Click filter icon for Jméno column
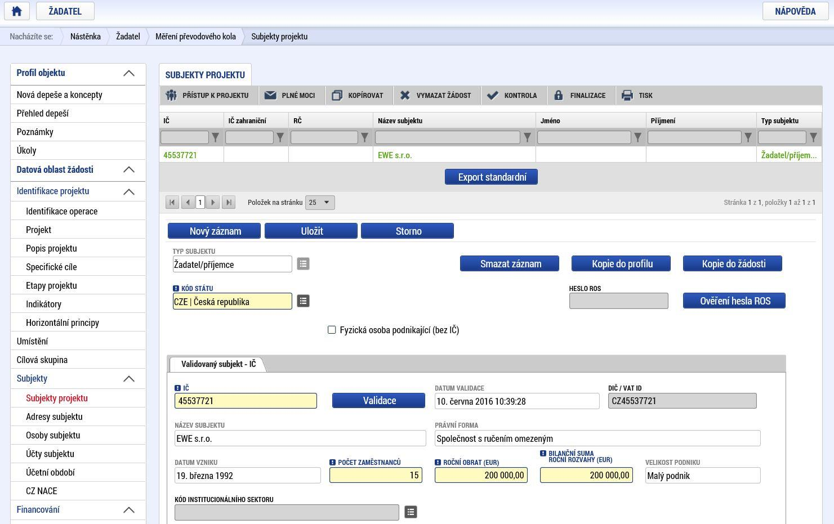The width and height of the screenshot is (834, 524). (x=637, y=137)
